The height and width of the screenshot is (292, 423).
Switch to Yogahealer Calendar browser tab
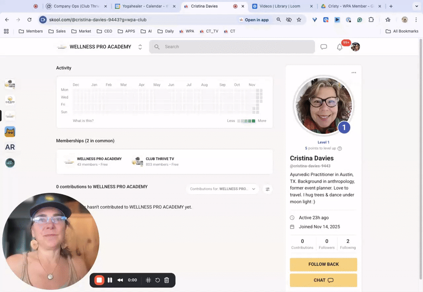(146, 6)
